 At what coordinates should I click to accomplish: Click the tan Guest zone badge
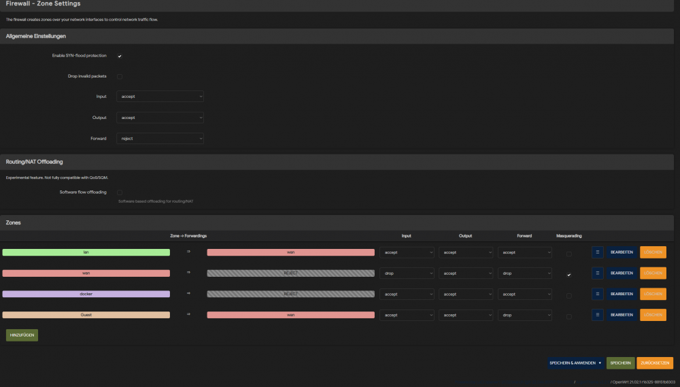(x=86, y=314)
